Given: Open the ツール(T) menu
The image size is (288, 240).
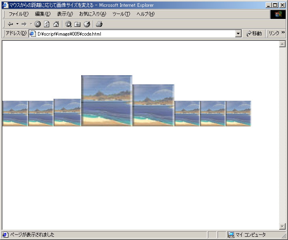Looking at the screenshot, I should 121,14.
